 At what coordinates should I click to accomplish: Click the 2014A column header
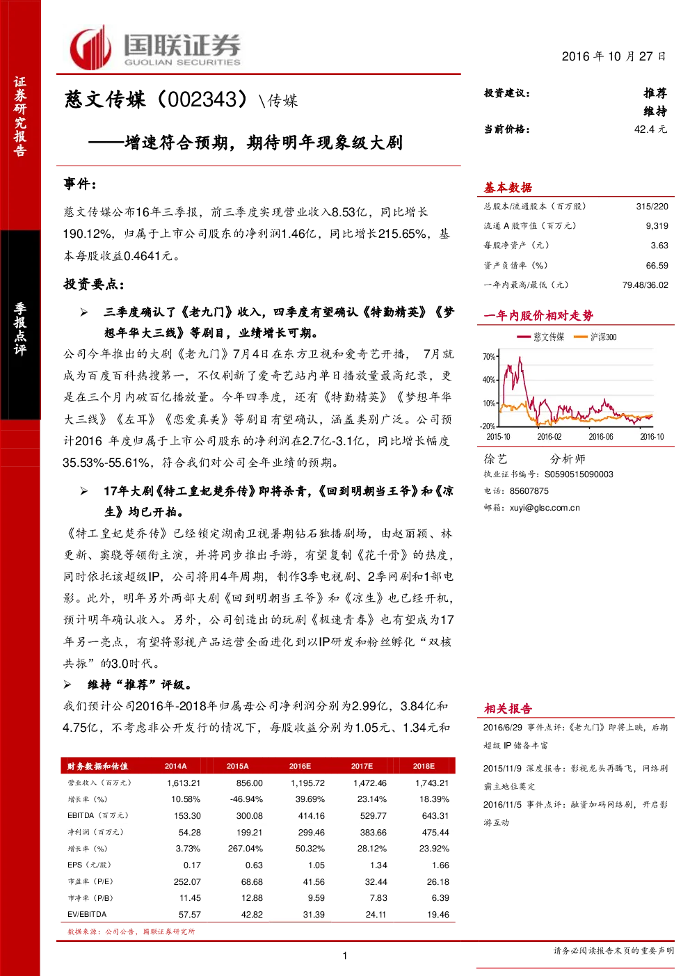pos(175,766)
